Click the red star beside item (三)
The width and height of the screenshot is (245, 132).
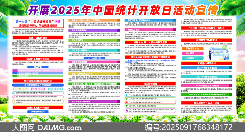(x=126, y=102)
